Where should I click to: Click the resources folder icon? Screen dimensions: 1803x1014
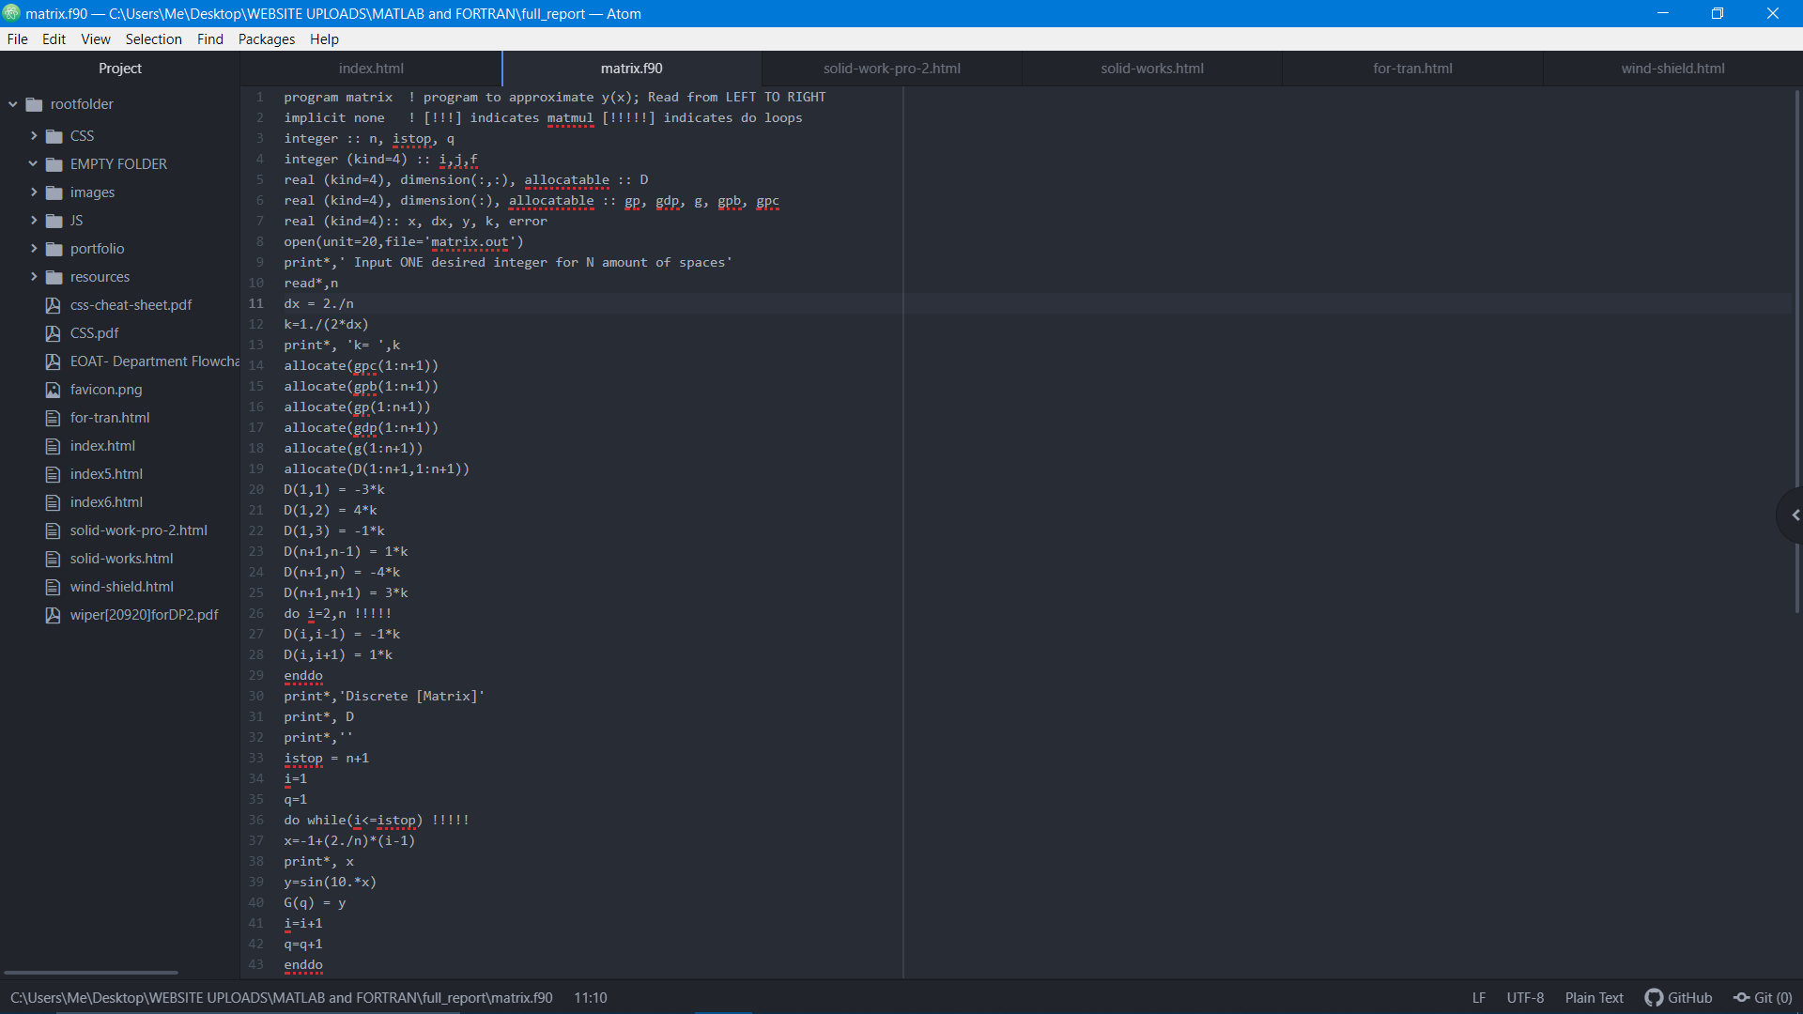pos(54,277)
